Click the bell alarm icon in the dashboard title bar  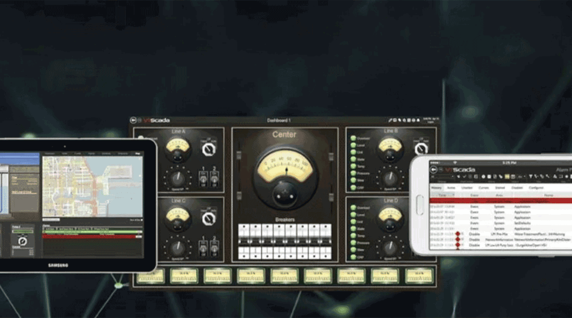[x=418, y=120]
